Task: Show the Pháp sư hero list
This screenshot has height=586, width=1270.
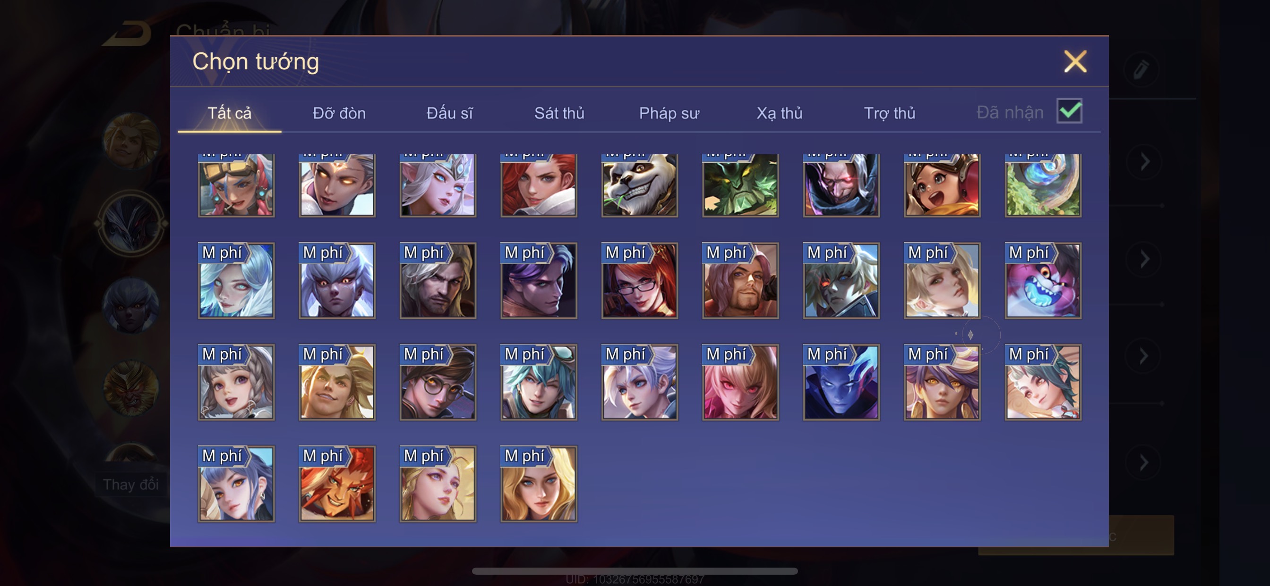Action: pos(669,113)
